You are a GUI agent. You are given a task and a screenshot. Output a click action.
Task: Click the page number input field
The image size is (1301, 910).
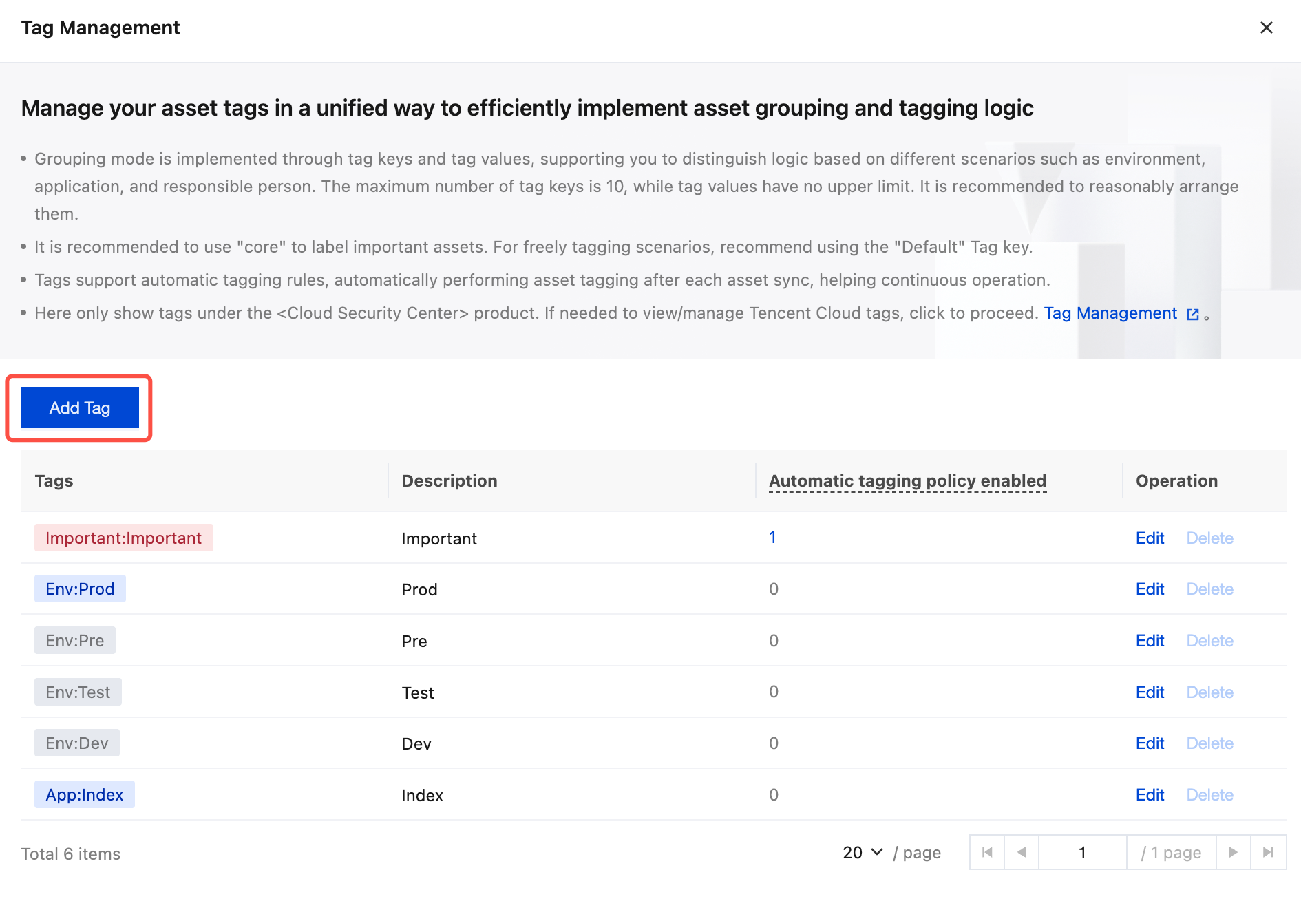(1082, 852)
